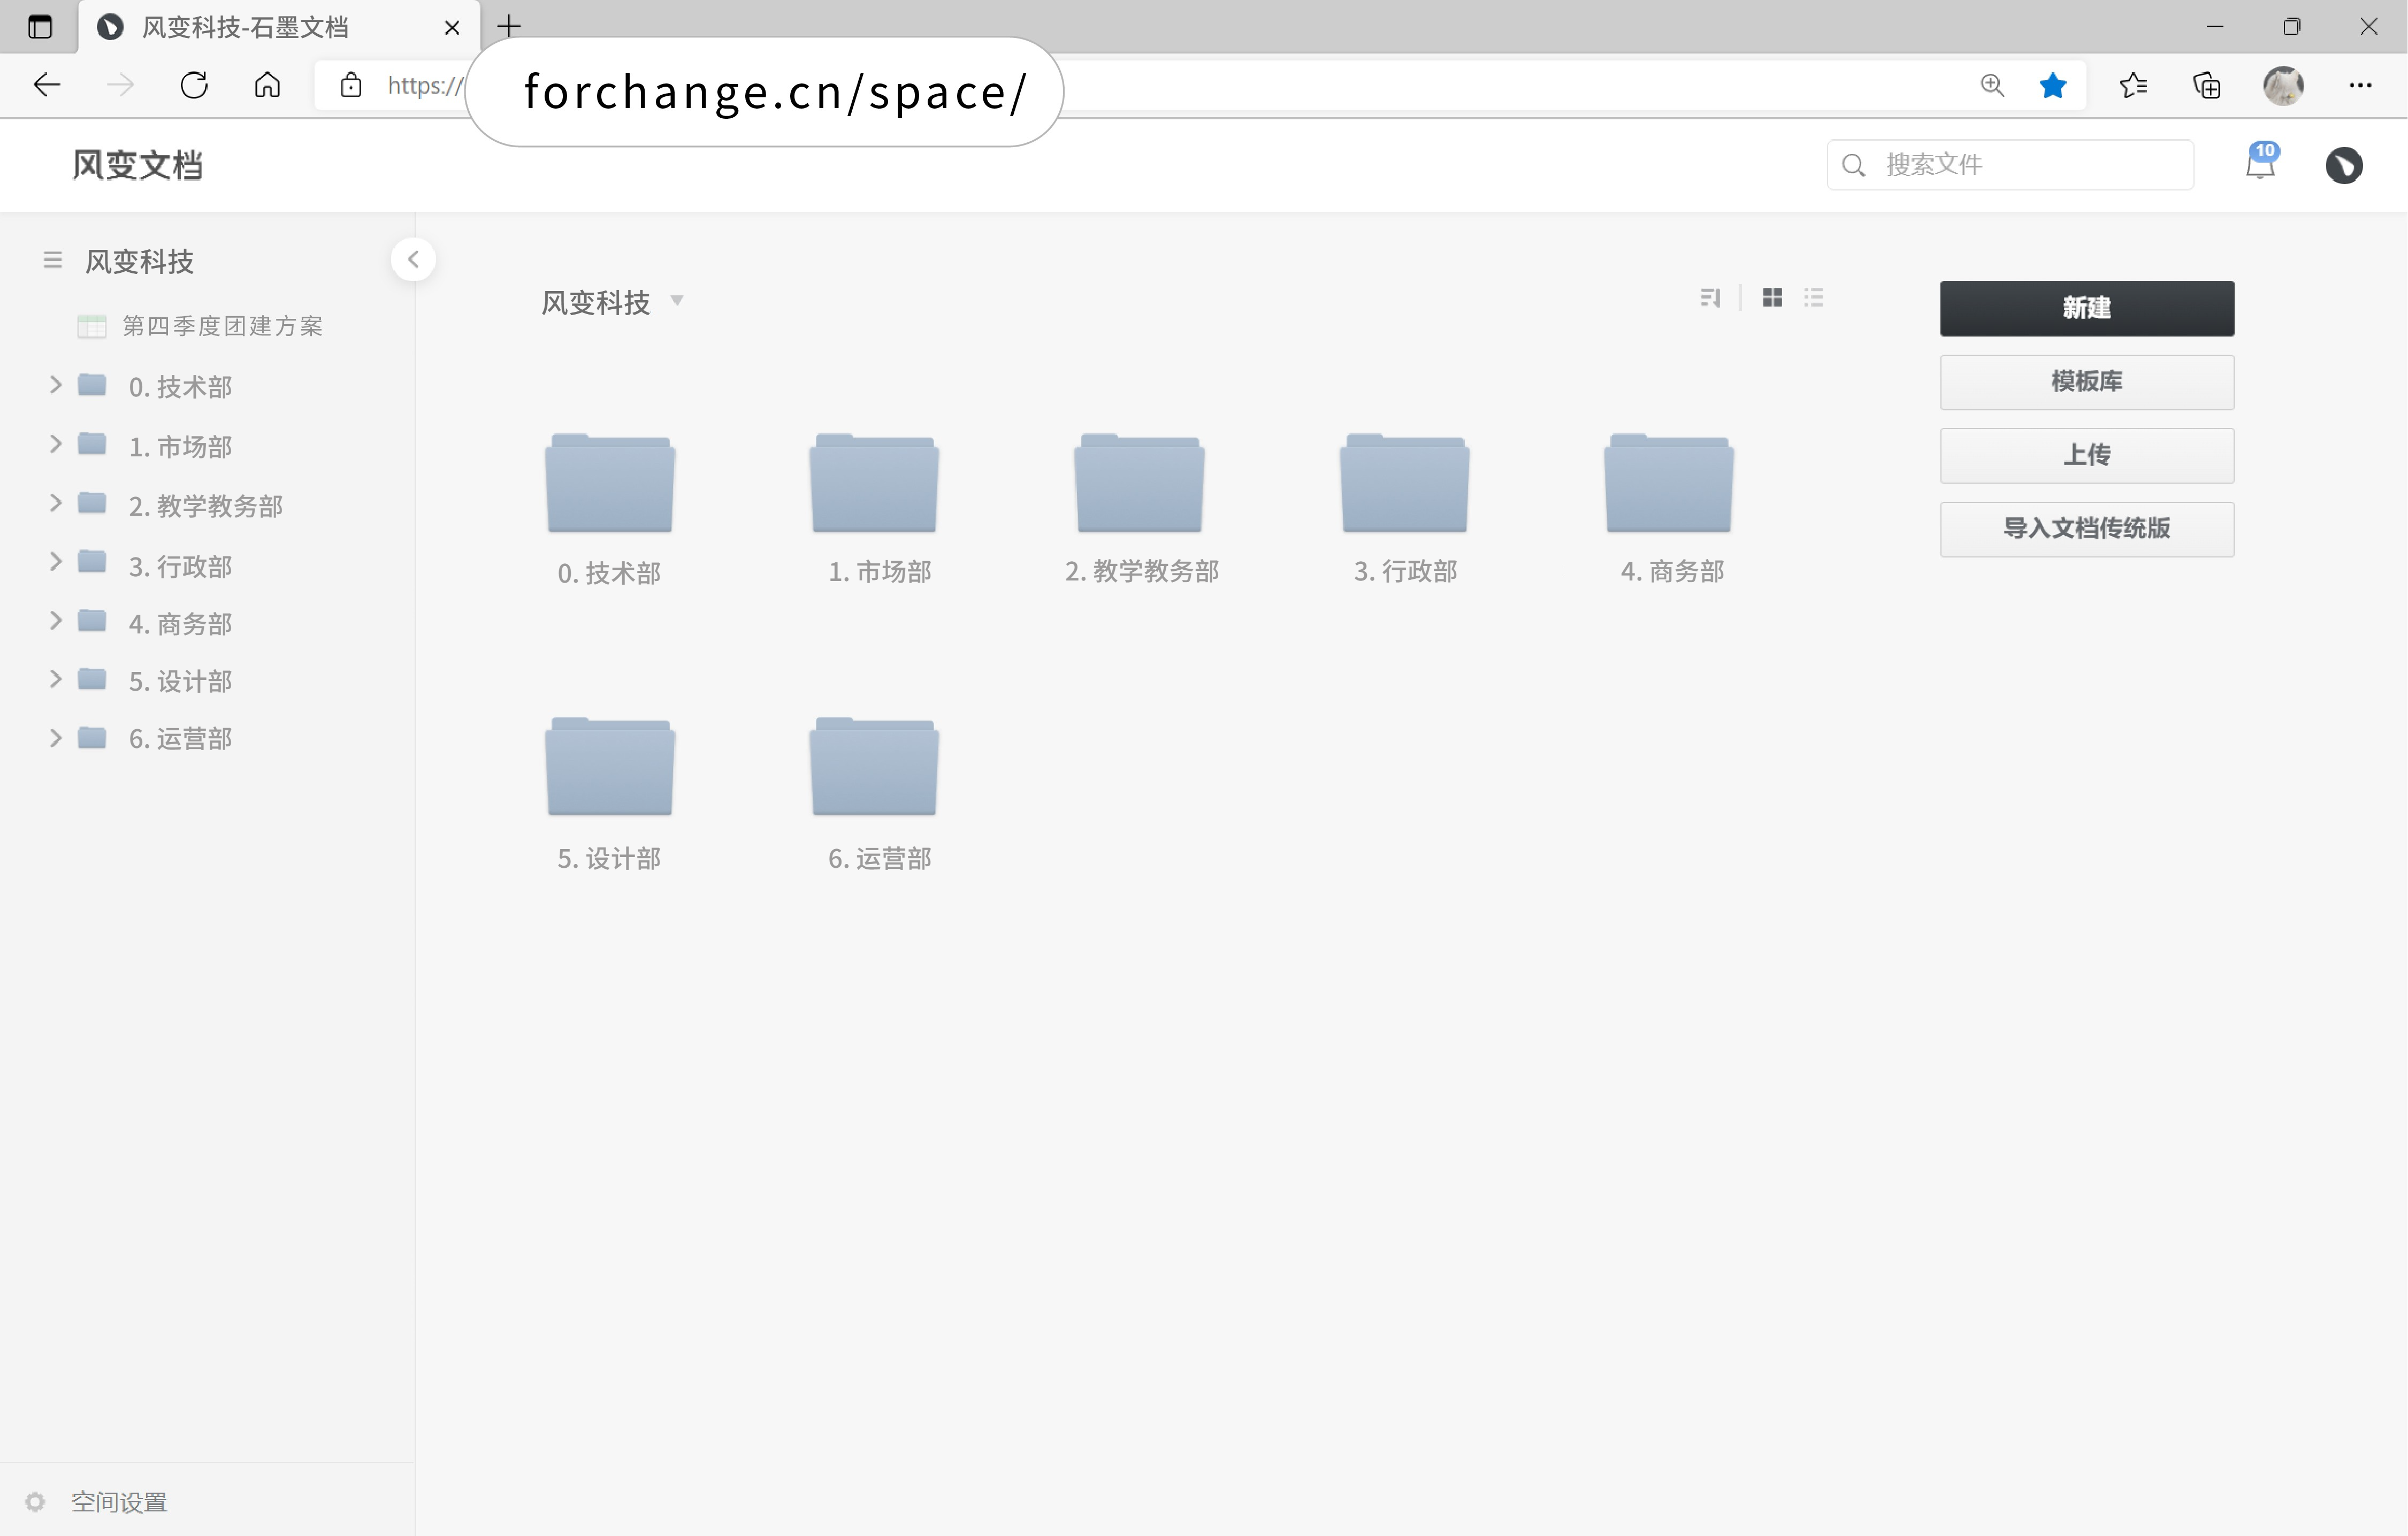The height and width of the screenshot is (1536, 2408).
Task: Expand 3. 行政部 in sidebar tree
Action: point(56,562)
